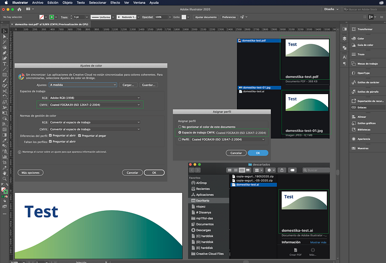Click the green stroke swatch in the control bar
Image resolution: width=386 pixels, height=263 pixels.
[52, 17]
